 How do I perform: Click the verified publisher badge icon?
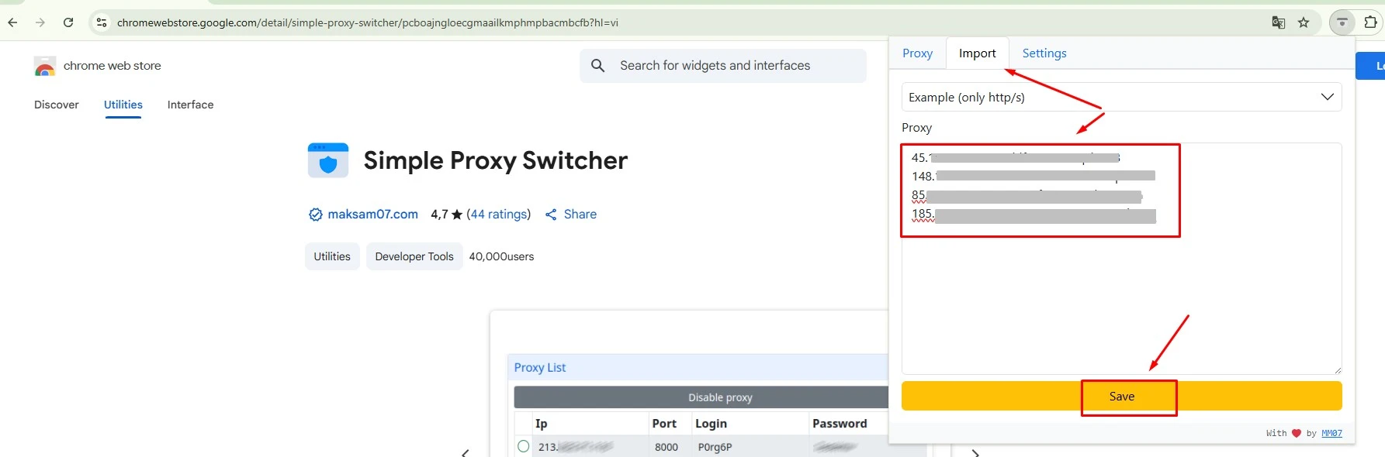click(x=316, y=215)
